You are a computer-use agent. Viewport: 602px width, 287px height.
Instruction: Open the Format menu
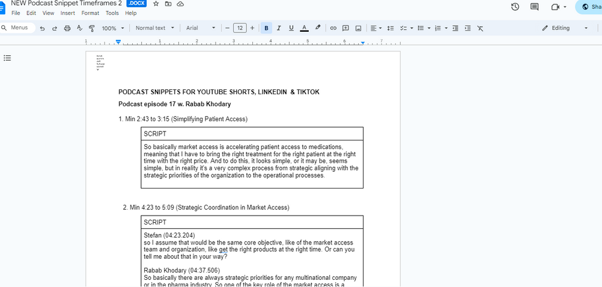[90, 13]
